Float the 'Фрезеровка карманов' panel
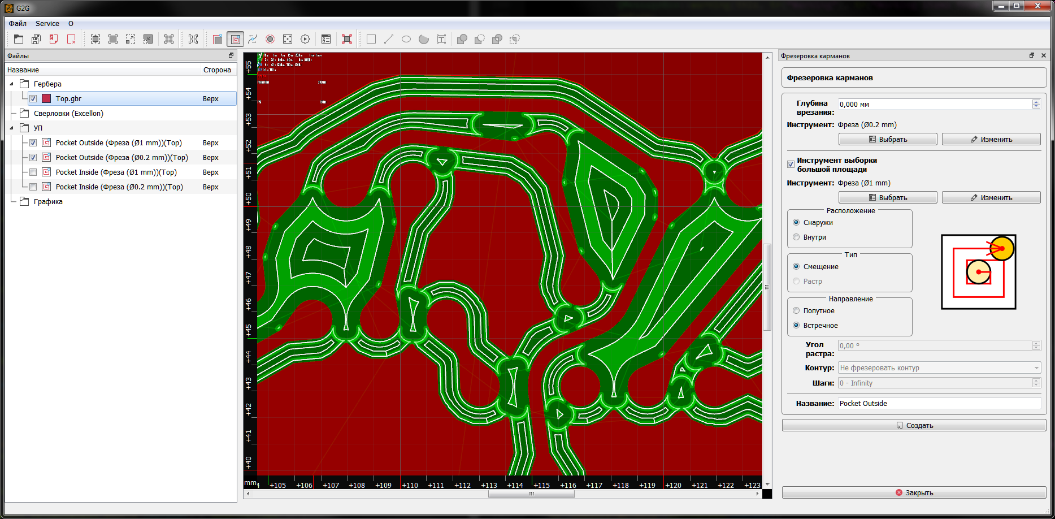The image size is (1055, 519). (x=1032, y=55)
